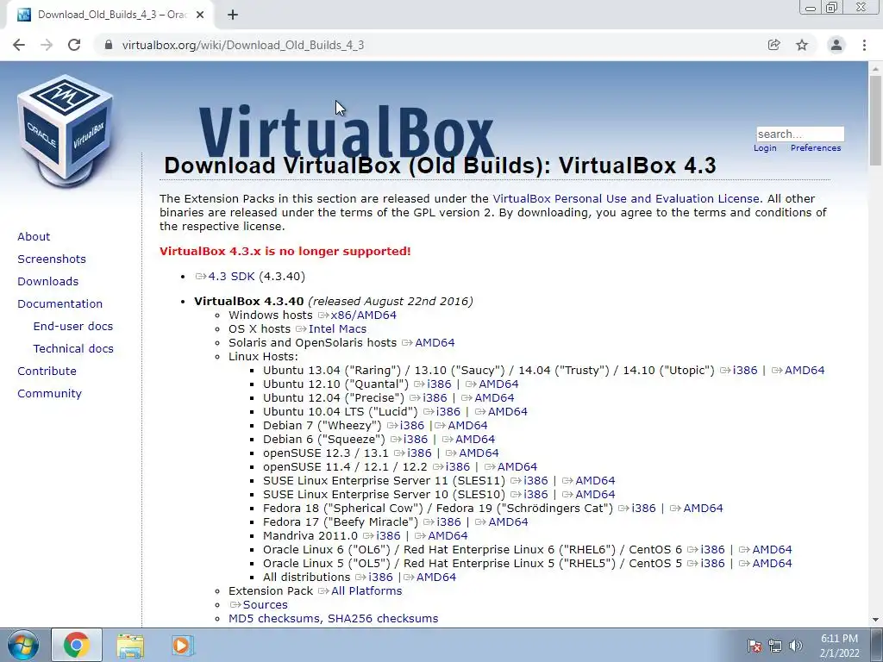The width and height of the screenshot is (883, 662).
Task: Open Screenshots in the sidebar
Action: 52,259
